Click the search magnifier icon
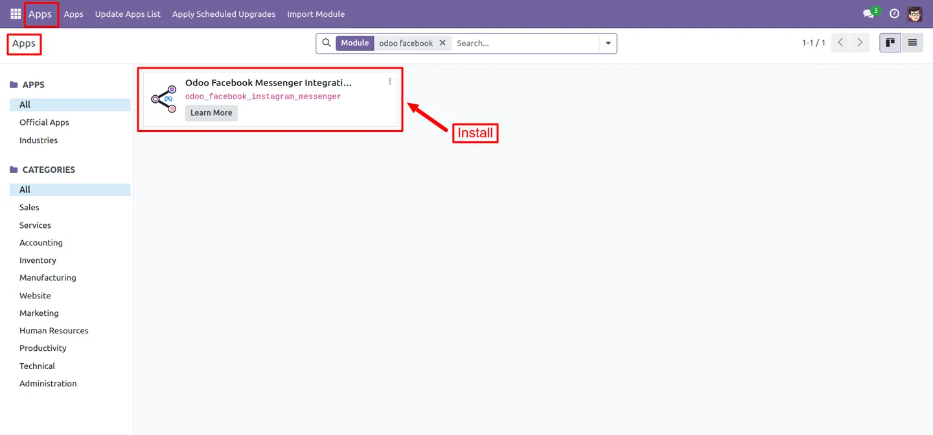 tap(327, 43)
